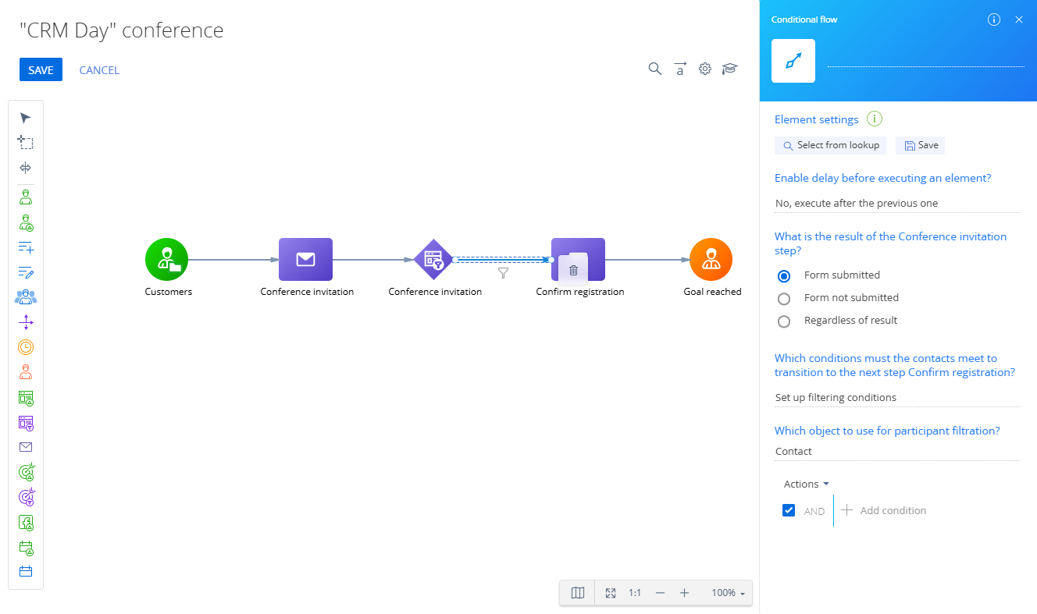Select the Regardless of result radio option

pyautogui.click(x=785, y=321)
